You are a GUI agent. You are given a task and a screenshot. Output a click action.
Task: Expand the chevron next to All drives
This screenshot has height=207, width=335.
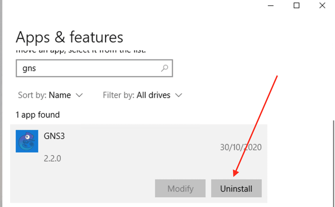[x=179, y=95]
